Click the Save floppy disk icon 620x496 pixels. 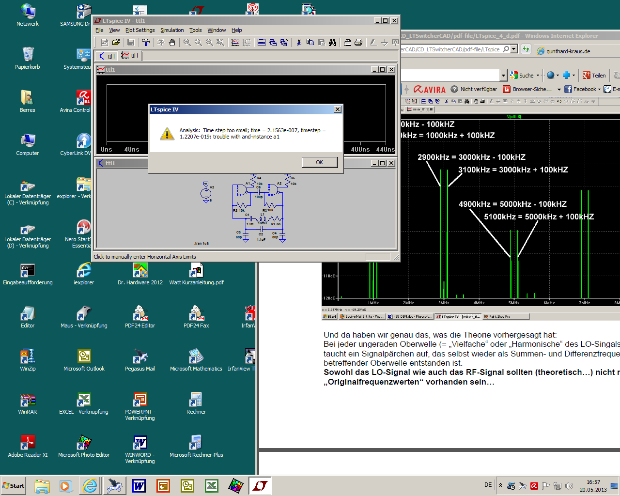(x=130, y=43)
